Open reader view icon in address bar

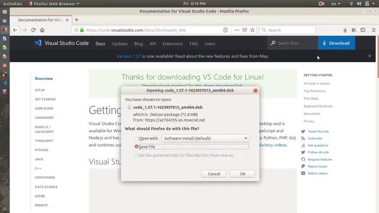click(x=225, y=30)
